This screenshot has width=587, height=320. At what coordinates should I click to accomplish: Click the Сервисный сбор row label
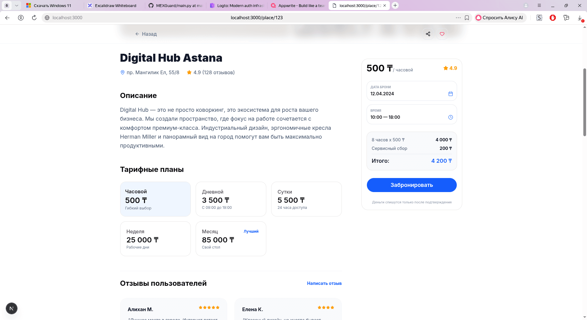pos(389,148)
